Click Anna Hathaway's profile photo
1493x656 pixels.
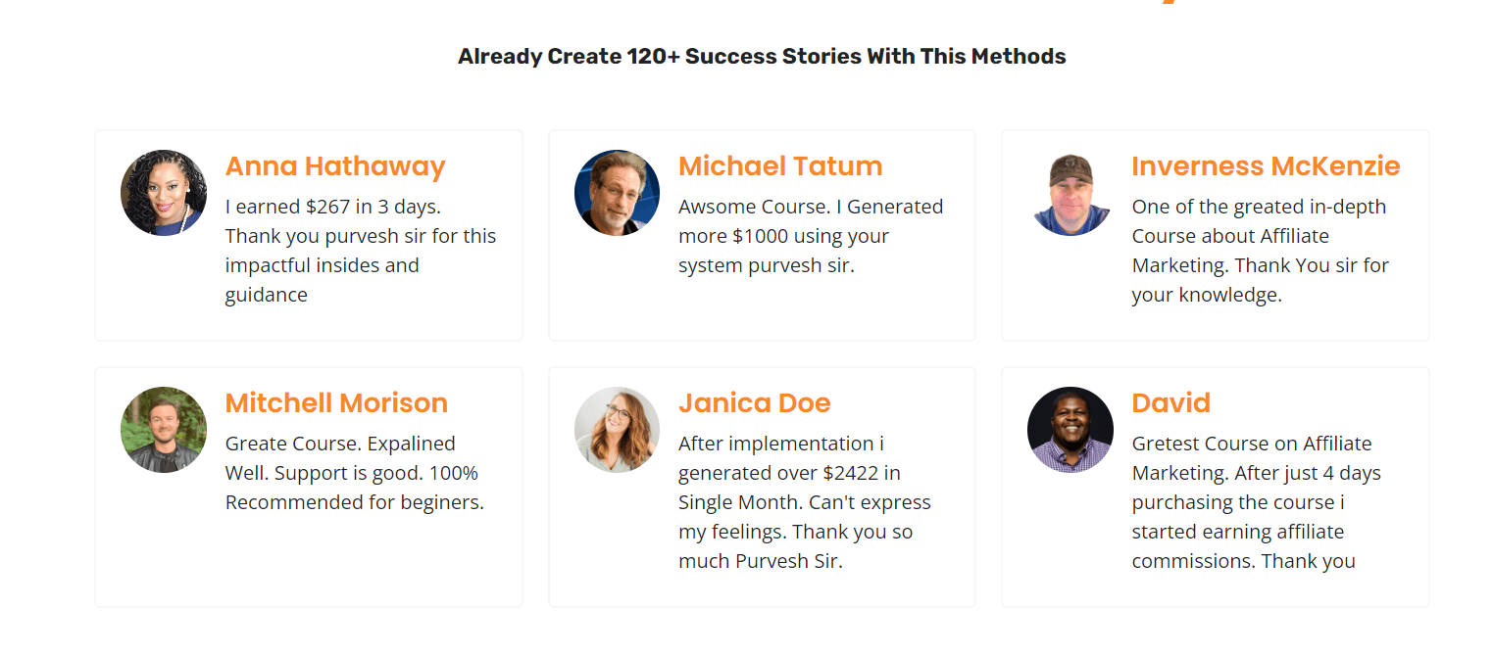(x=164, y=193)
